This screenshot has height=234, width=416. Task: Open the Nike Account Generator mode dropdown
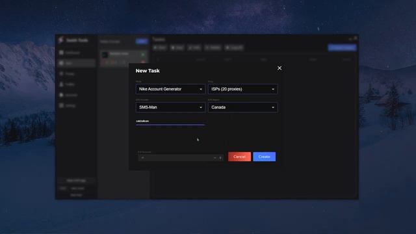coord(170,89)
